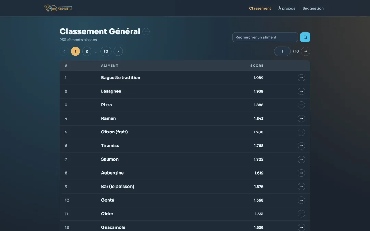This screenshot has height=231, width=370.
Task: Click the Aubergine name
Action: (112, 173)
